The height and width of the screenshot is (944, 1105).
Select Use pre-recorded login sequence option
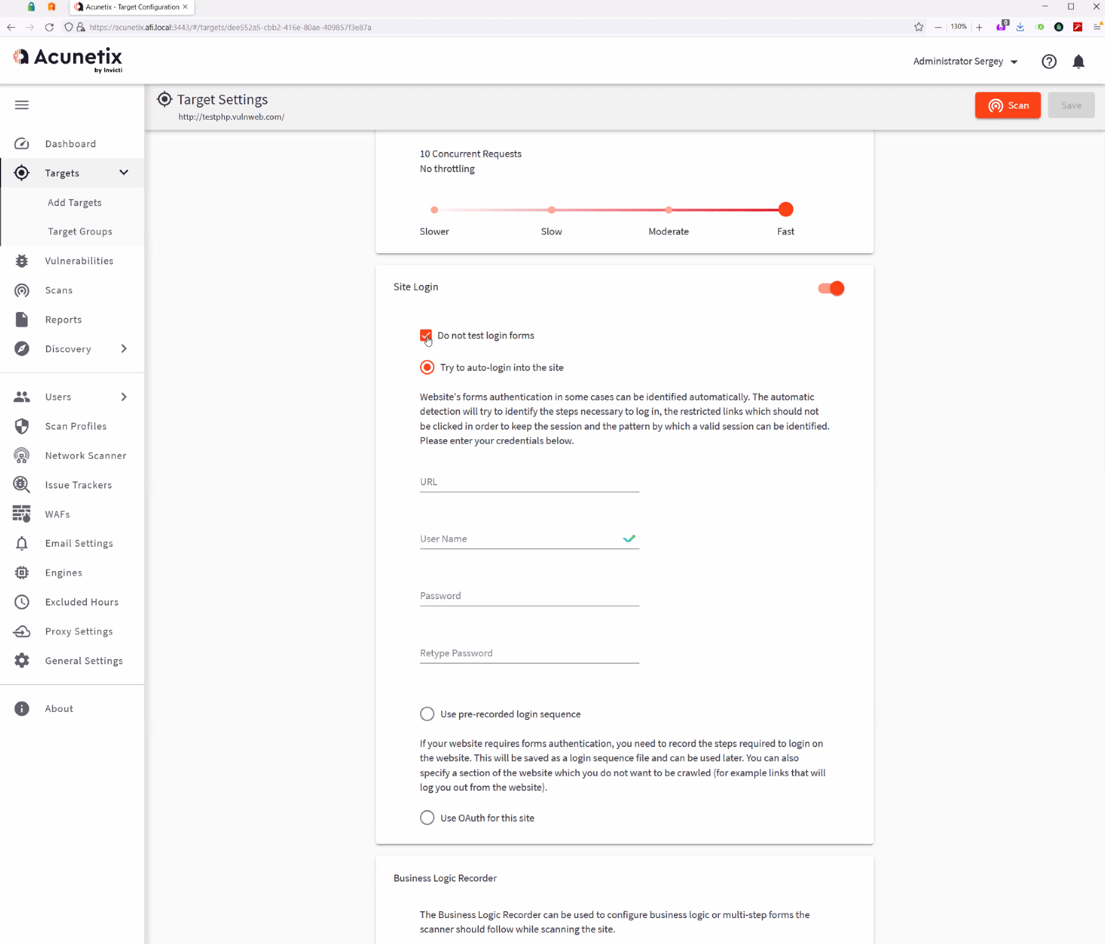pos(427,714)
